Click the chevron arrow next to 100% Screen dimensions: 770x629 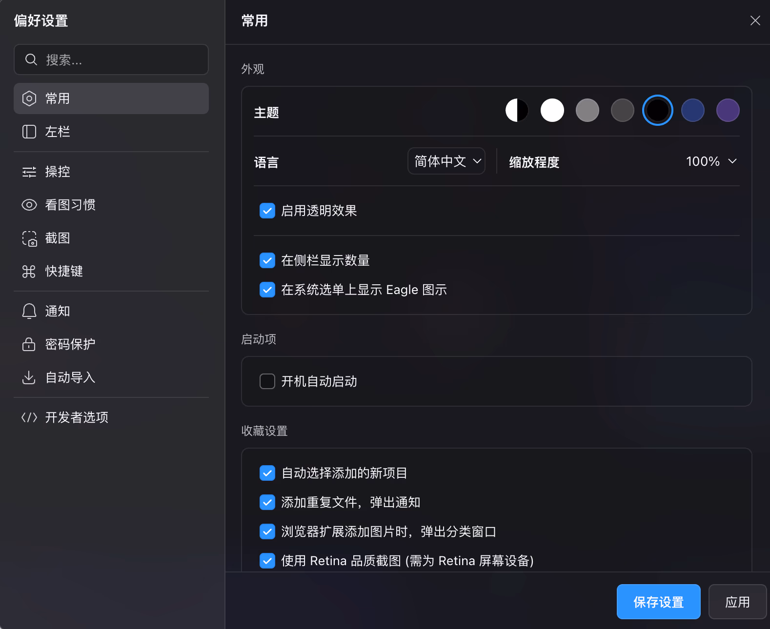point(732,161)
